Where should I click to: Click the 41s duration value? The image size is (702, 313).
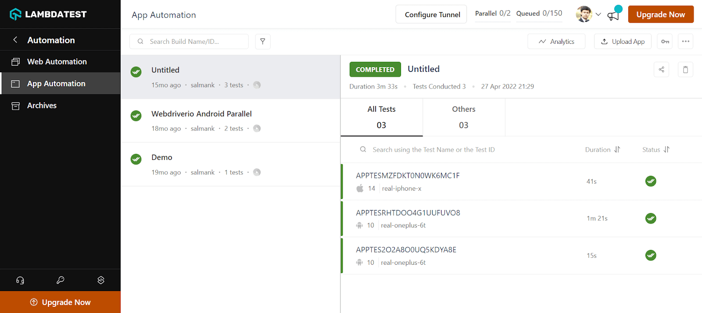tap(591, 181)
